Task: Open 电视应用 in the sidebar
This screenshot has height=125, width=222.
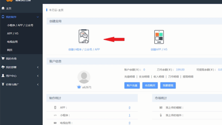Action: pyautogui.click(x=12, y=42)
